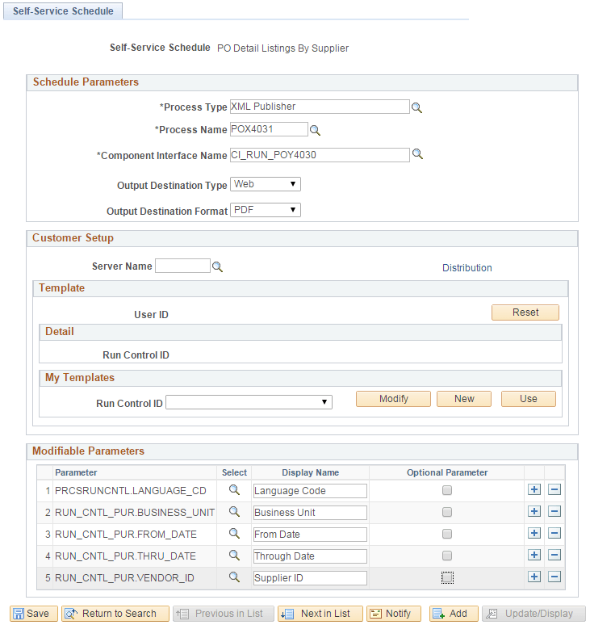Click the Optional Parameter column header
Viewport: 590px width, 625px height.
coord(447,472)
